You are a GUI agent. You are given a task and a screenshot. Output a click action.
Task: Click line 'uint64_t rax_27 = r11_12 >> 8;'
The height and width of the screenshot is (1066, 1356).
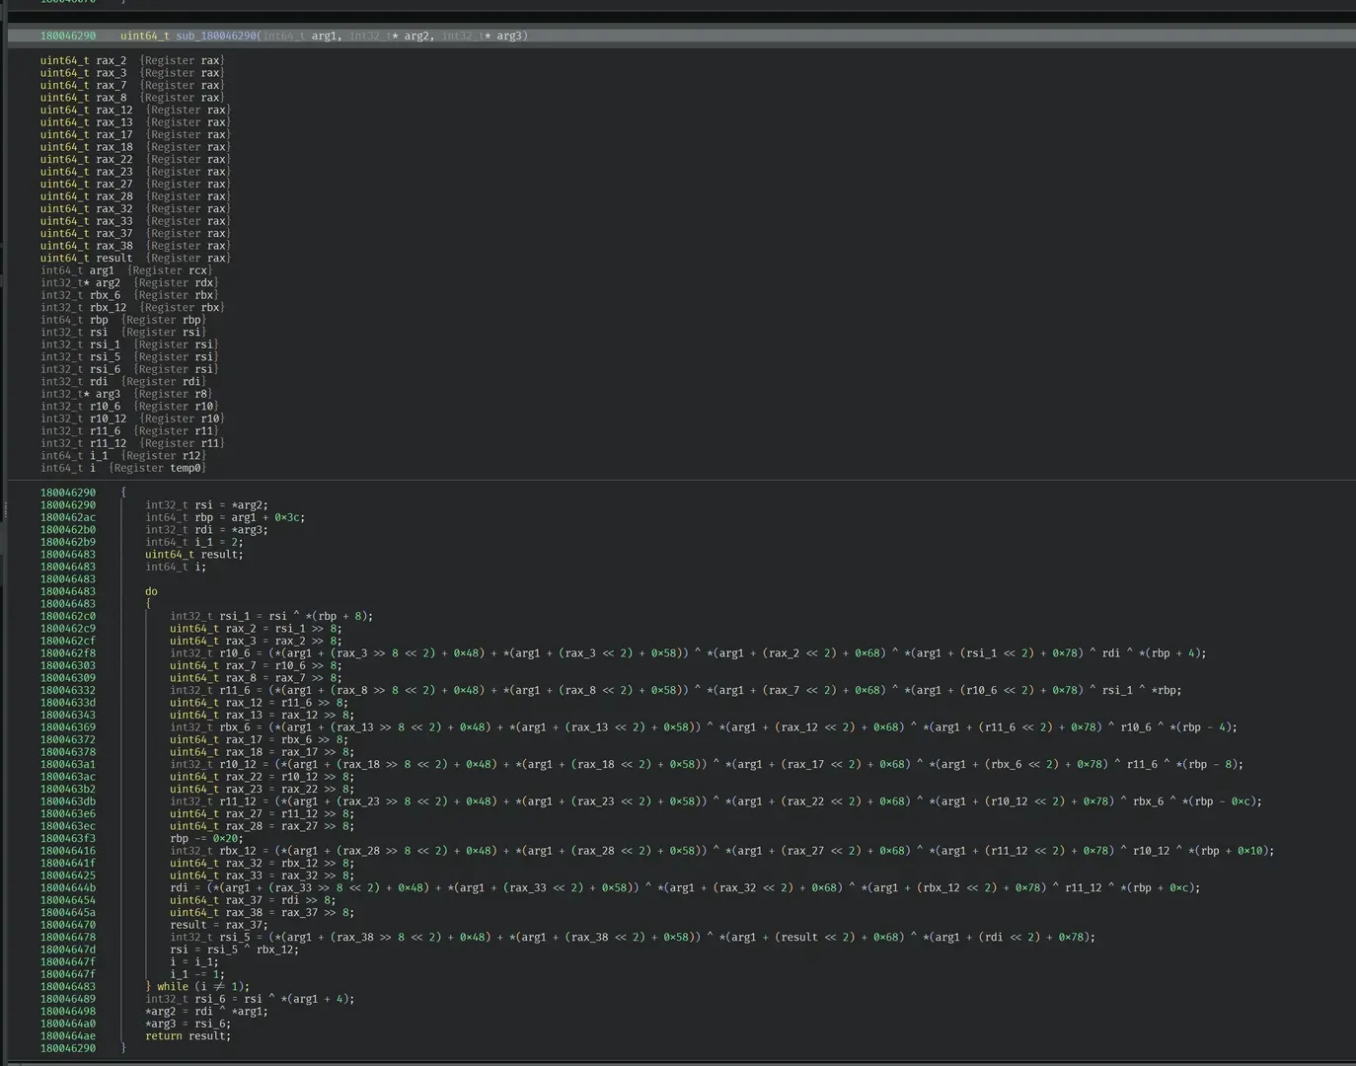[x=263, y=813]
